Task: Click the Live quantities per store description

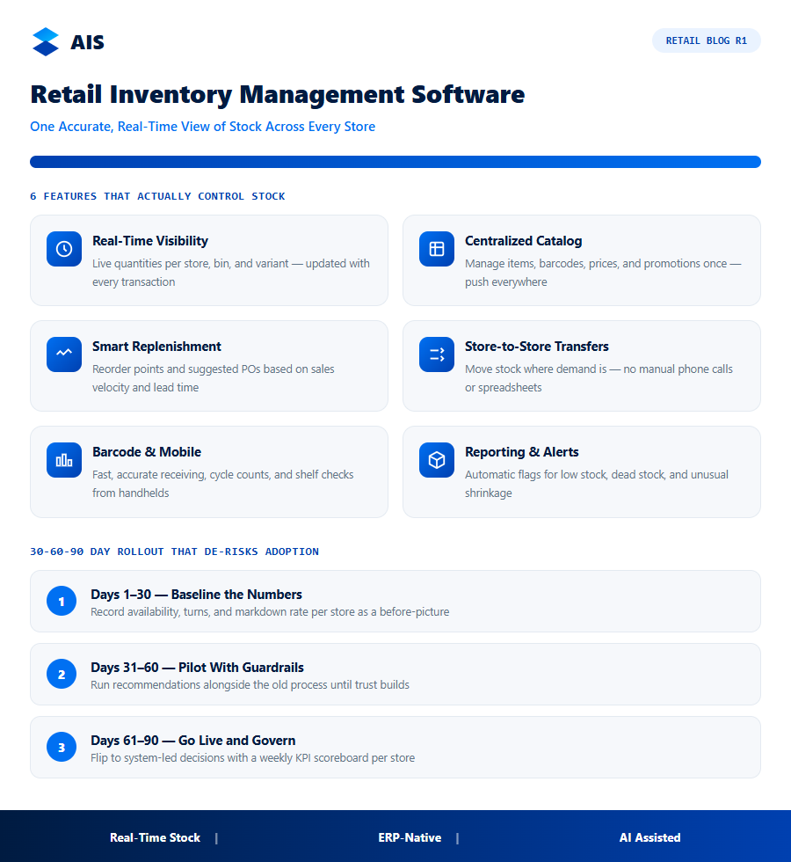Action: [230, 273]
